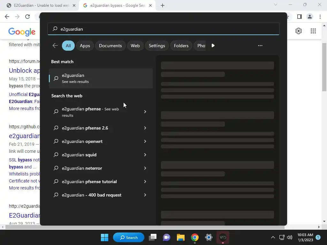Close the e2guardian bypass Google Search tab
Viewport: 327px width, 245px height.
[150, 5]
